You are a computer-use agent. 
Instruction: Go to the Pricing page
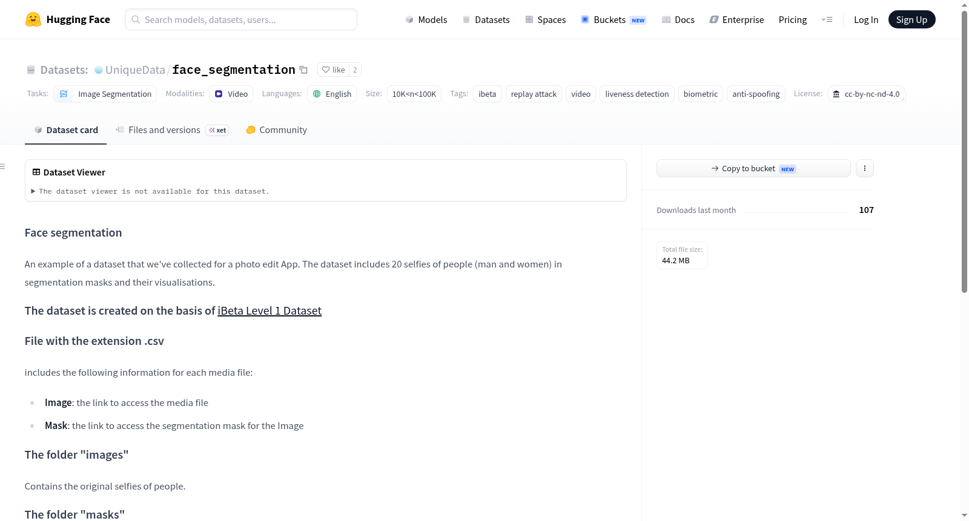click(793, 19)
